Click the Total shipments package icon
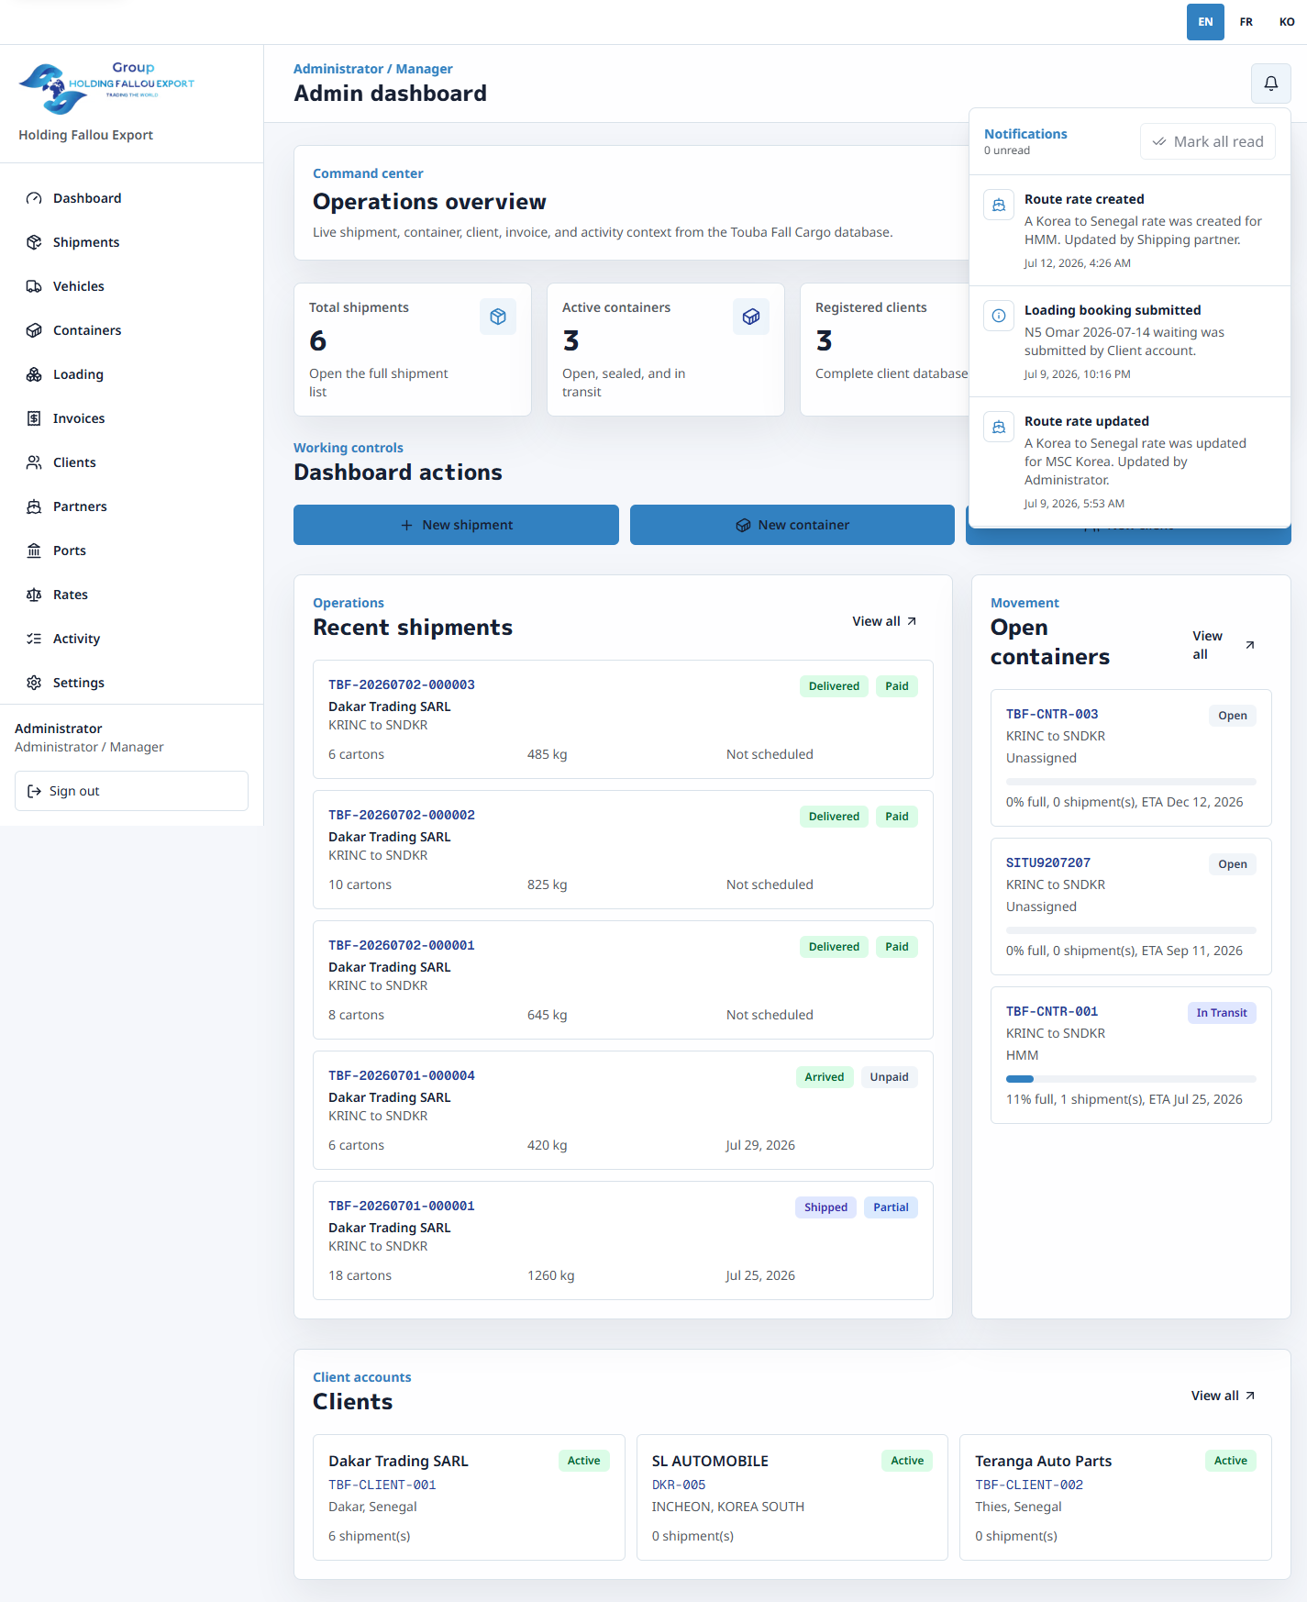The height and width of the screenshot is (1602, 1307). (498, 317)
